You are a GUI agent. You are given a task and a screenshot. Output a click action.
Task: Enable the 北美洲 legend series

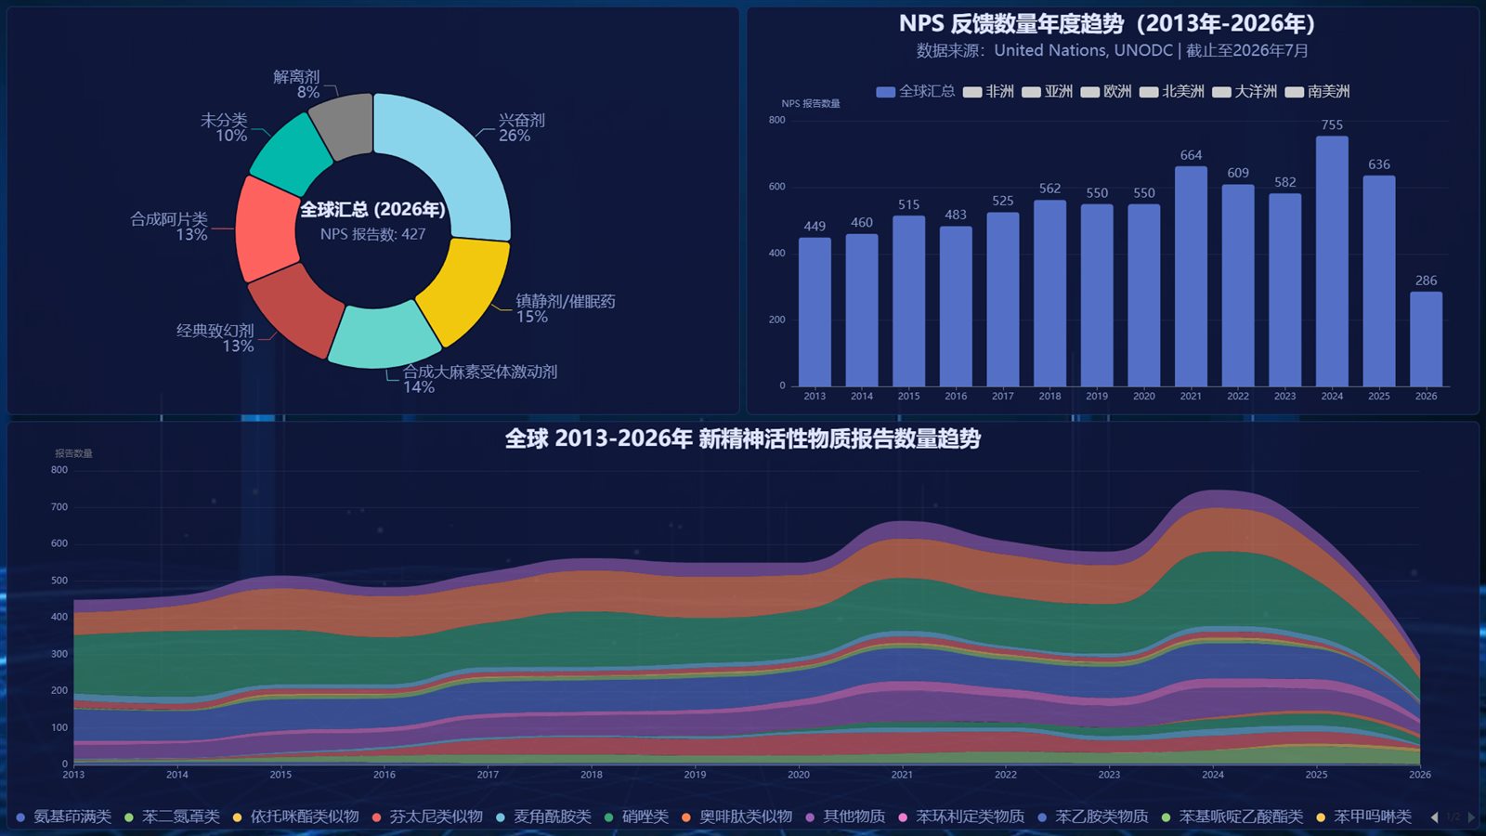[1171, 91]
